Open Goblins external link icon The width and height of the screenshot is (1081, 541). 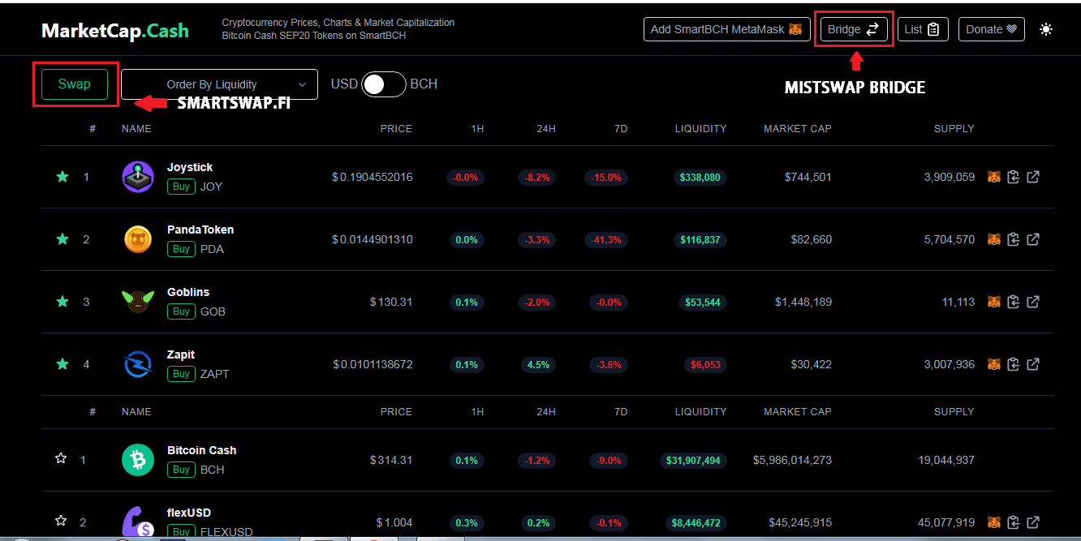pyautogui.click(x=1033, y=302)
